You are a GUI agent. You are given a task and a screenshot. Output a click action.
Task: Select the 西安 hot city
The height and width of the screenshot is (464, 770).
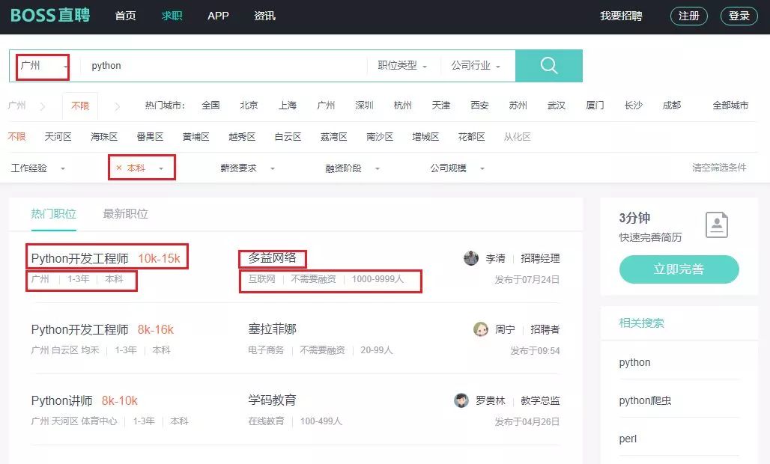point(479,106)
